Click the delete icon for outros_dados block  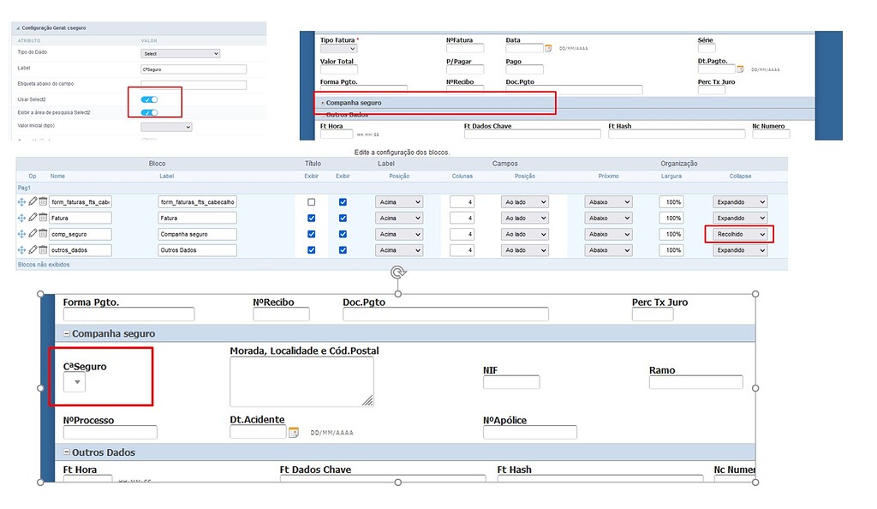click(43, 249)
